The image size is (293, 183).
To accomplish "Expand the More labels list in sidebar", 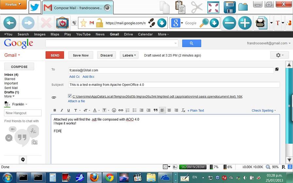I will pyautogui.click(x=9, y=96).
